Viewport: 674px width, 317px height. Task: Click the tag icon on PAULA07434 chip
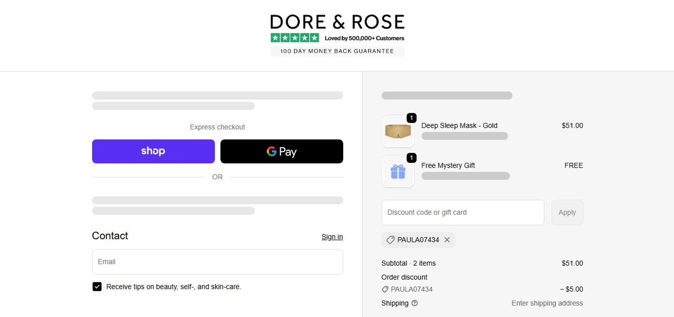point(390,240)
